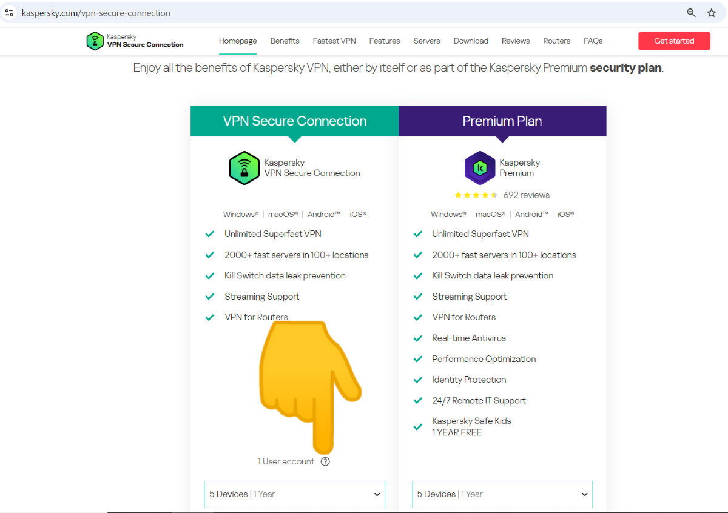The width and height of the screenshot is (728, 513).
Task: Click the checkmark beside Real-time Antivirus
Action: point(418,338)
